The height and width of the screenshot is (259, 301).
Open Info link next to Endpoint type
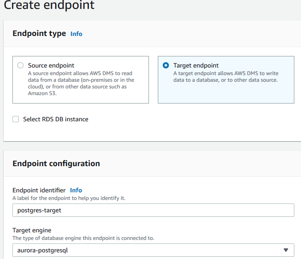76,34
